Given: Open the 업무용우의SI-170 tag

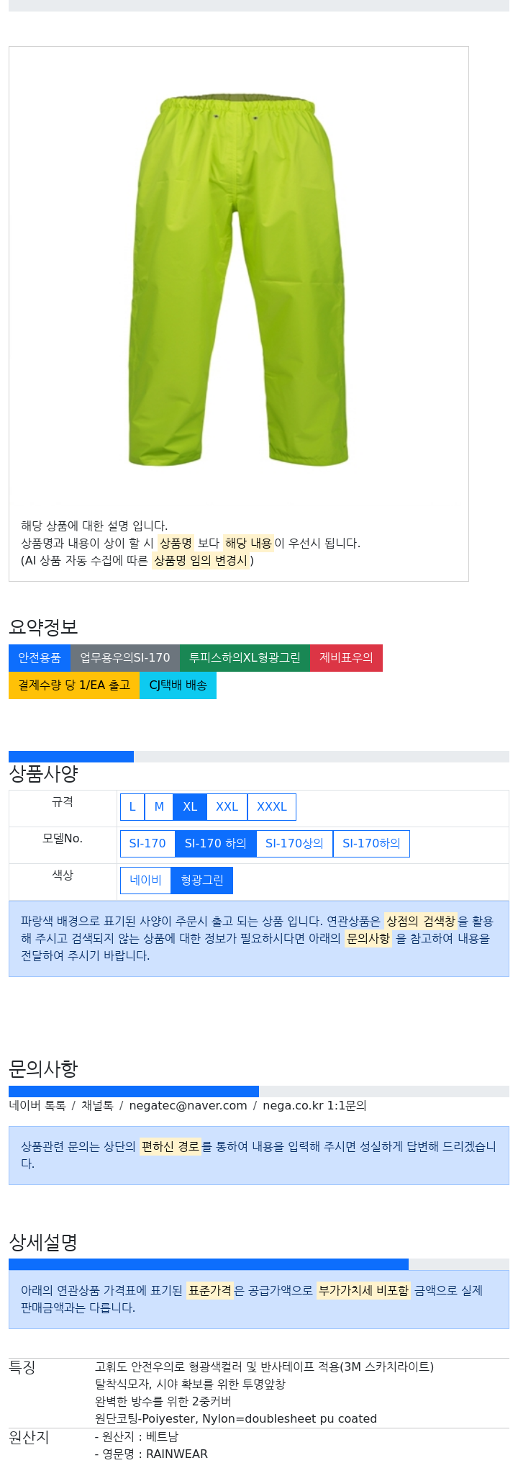Looking at the screenshot, I should click(x=125, y=658).
